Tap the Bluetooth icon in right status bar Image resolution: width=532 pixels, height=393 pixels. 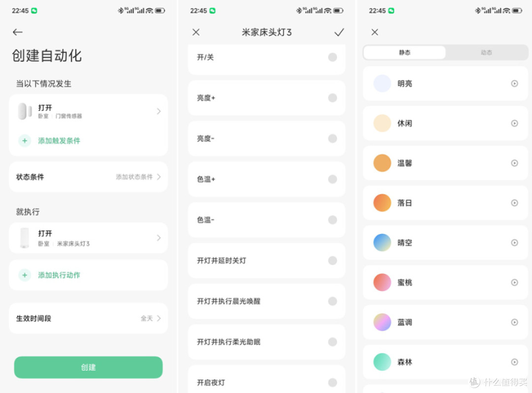(478, 11)
